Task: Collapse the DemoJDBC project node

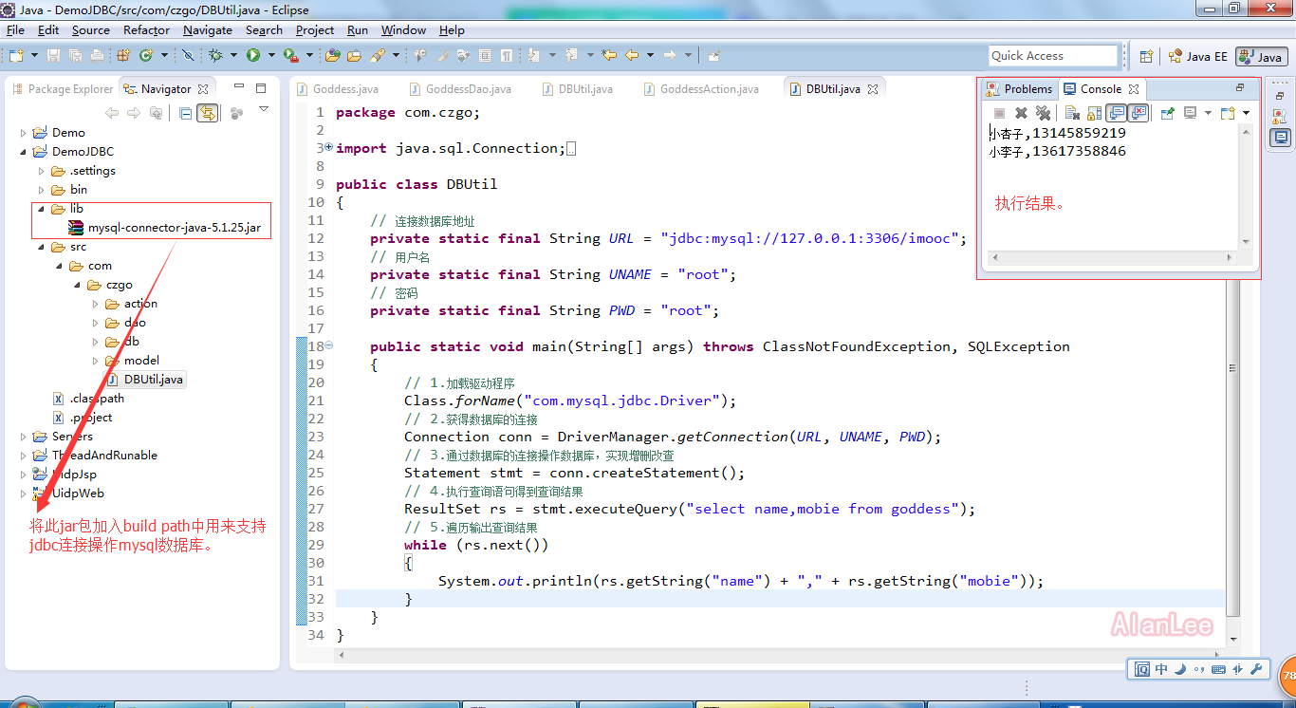Action: pos(24,152)
